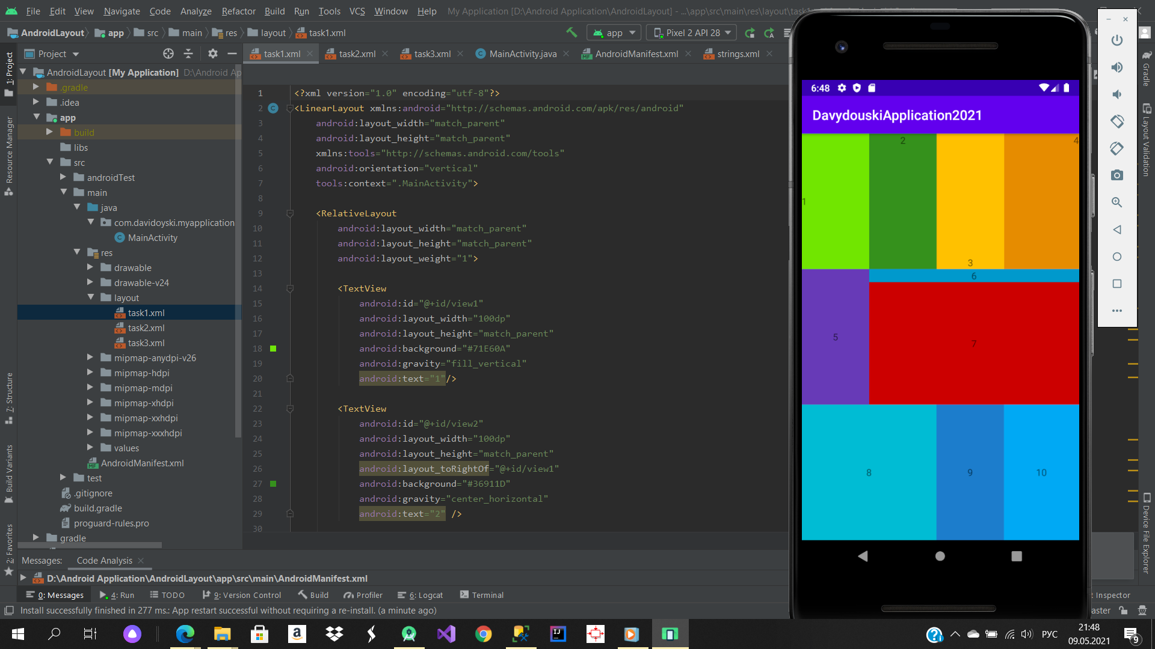This screenshot has height=649, width=1155.
Task: Lower the emulator volume
Action: pyautogui.click(x=1117, y=94)
